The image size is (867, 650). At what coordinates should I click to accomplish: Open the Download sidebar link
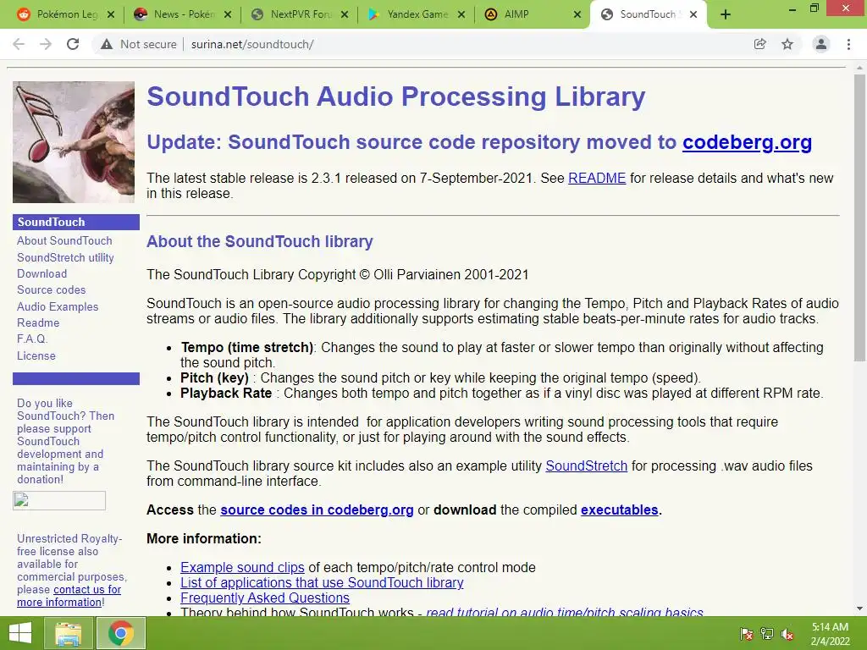(42, 273)
